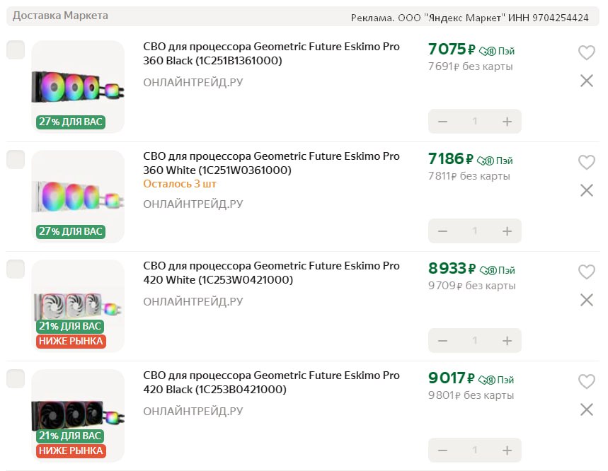Remove Eskimo Pro 360 Black from cart
The height and width of the screenshot is (471, 608).
(586, 81)
